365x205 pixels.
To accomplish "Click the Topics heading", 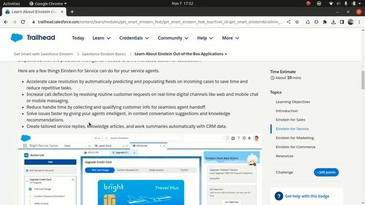I will (x=276, y=92).
